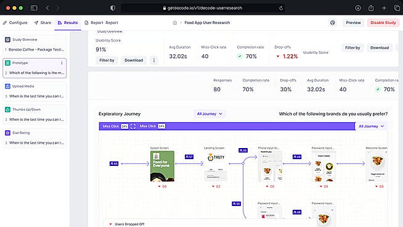
Task: Click the page reload icon
Action: [x=281, y=8]
